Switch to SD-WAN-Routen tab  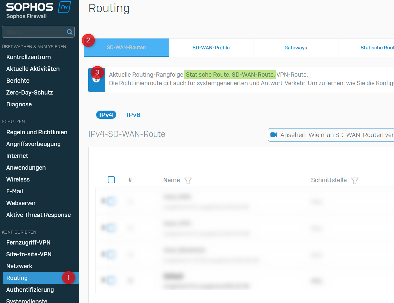pos(126,48)
